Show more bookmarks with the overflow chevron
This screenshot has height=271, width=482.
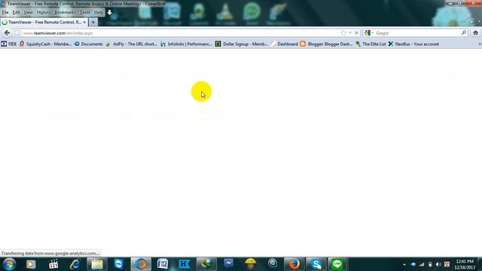[x=480, y=44]
